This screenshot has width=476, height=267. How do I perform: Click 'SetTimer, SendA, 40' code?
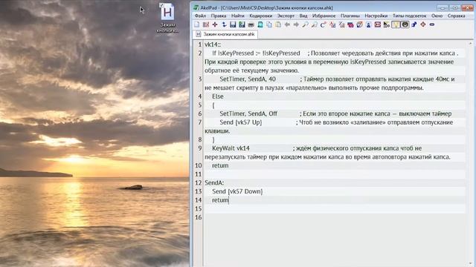tap(248, 79)
